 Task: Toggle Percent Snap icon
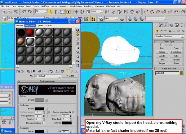click(x=158, y=12)
